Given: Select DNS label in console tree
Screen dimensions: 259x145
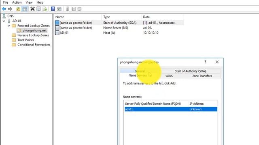Looking at the screenshot, I should click(11, 16).
